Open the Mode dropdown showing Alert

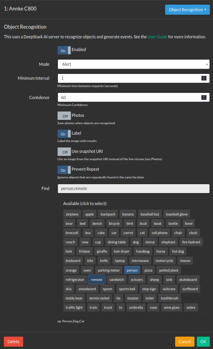(134, 64)
